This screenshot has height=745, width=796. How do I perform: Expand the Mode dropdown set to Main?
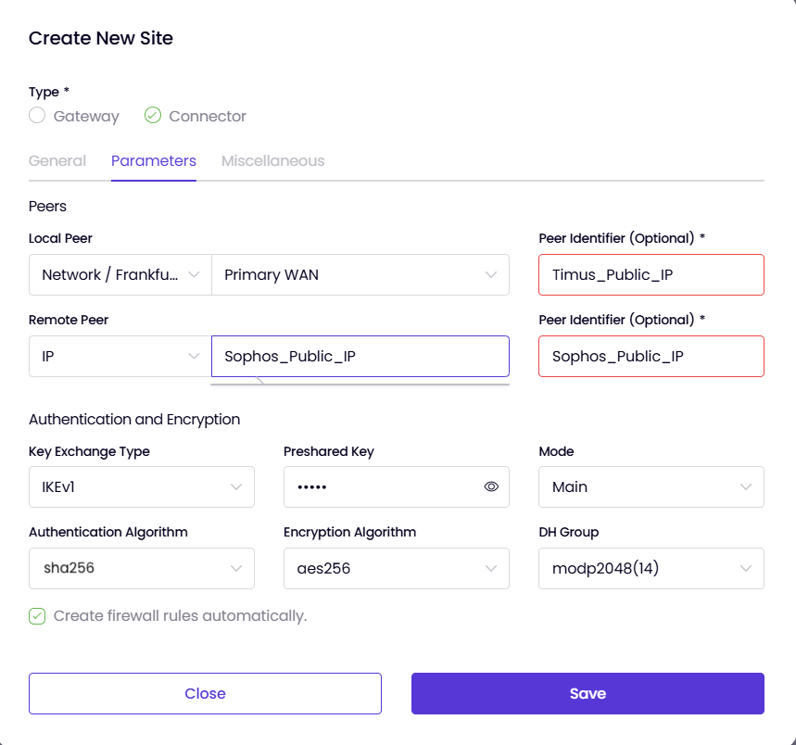651,487
